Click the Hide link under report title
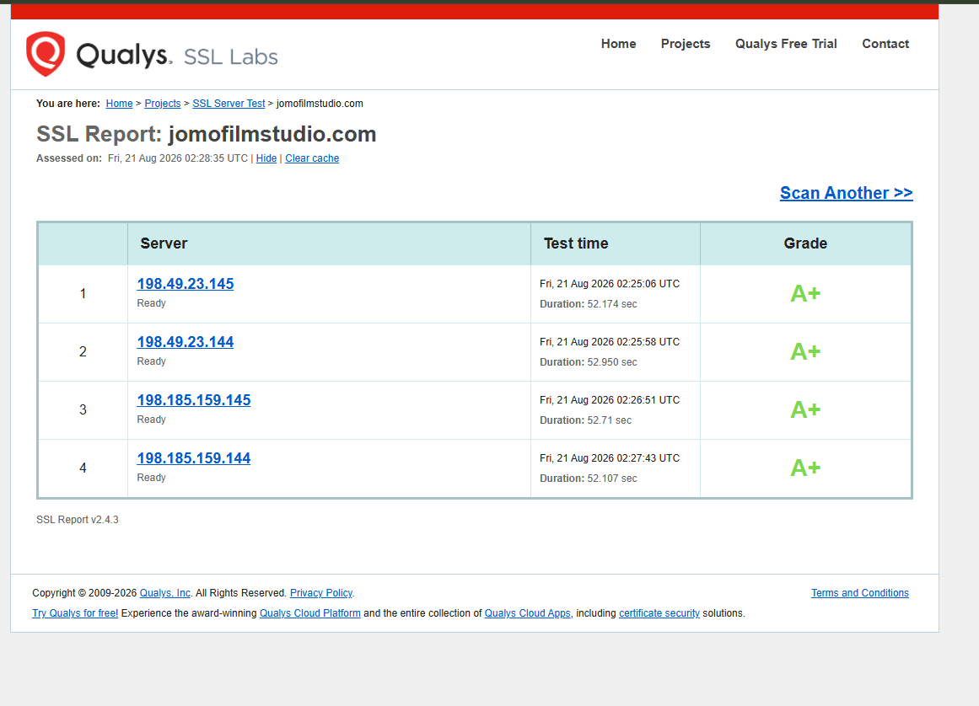Screen dimensions: 979x706 (266, 158)
